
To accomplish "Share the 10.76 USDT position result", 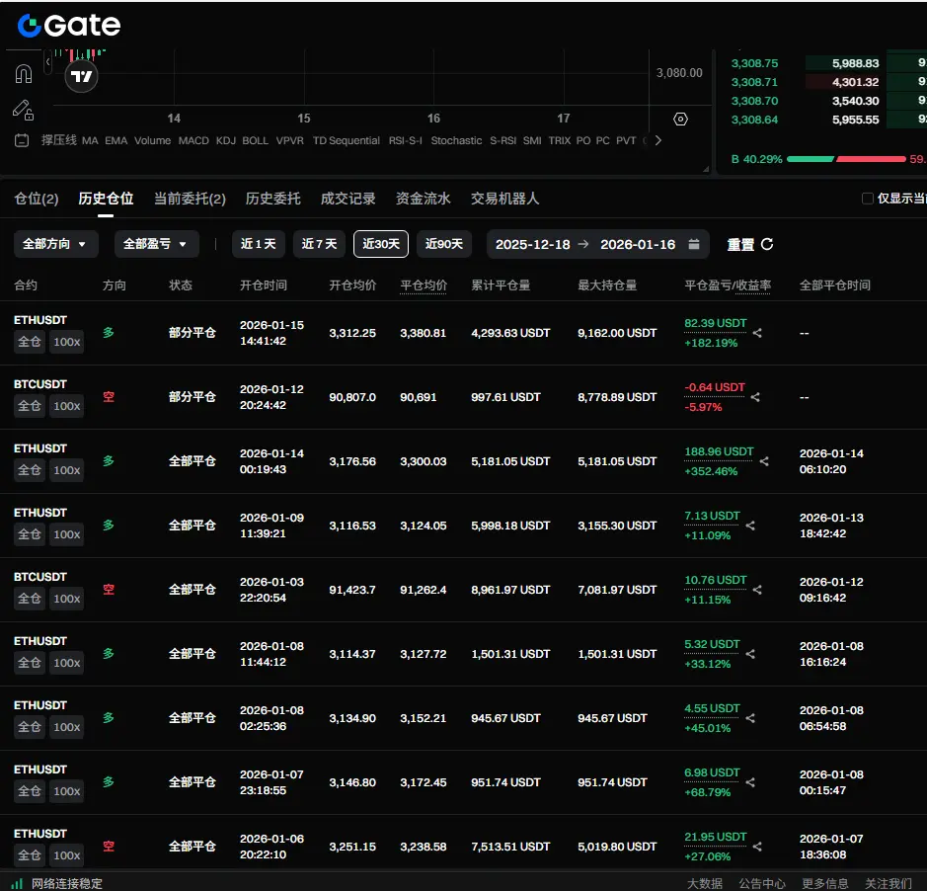I will tap(757, 590).
